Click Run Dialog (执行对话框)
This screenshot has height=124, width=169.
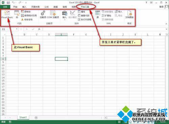pyautogui.click(x=84, y=19)
